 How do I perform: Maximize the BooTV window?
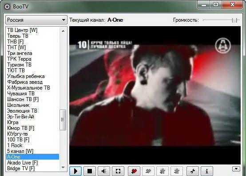(x=216, y=5)
